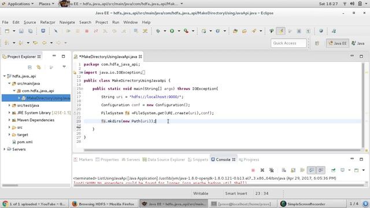370x208 pixels.
Task: Click the green Run button icon
Action: point(172,31)
